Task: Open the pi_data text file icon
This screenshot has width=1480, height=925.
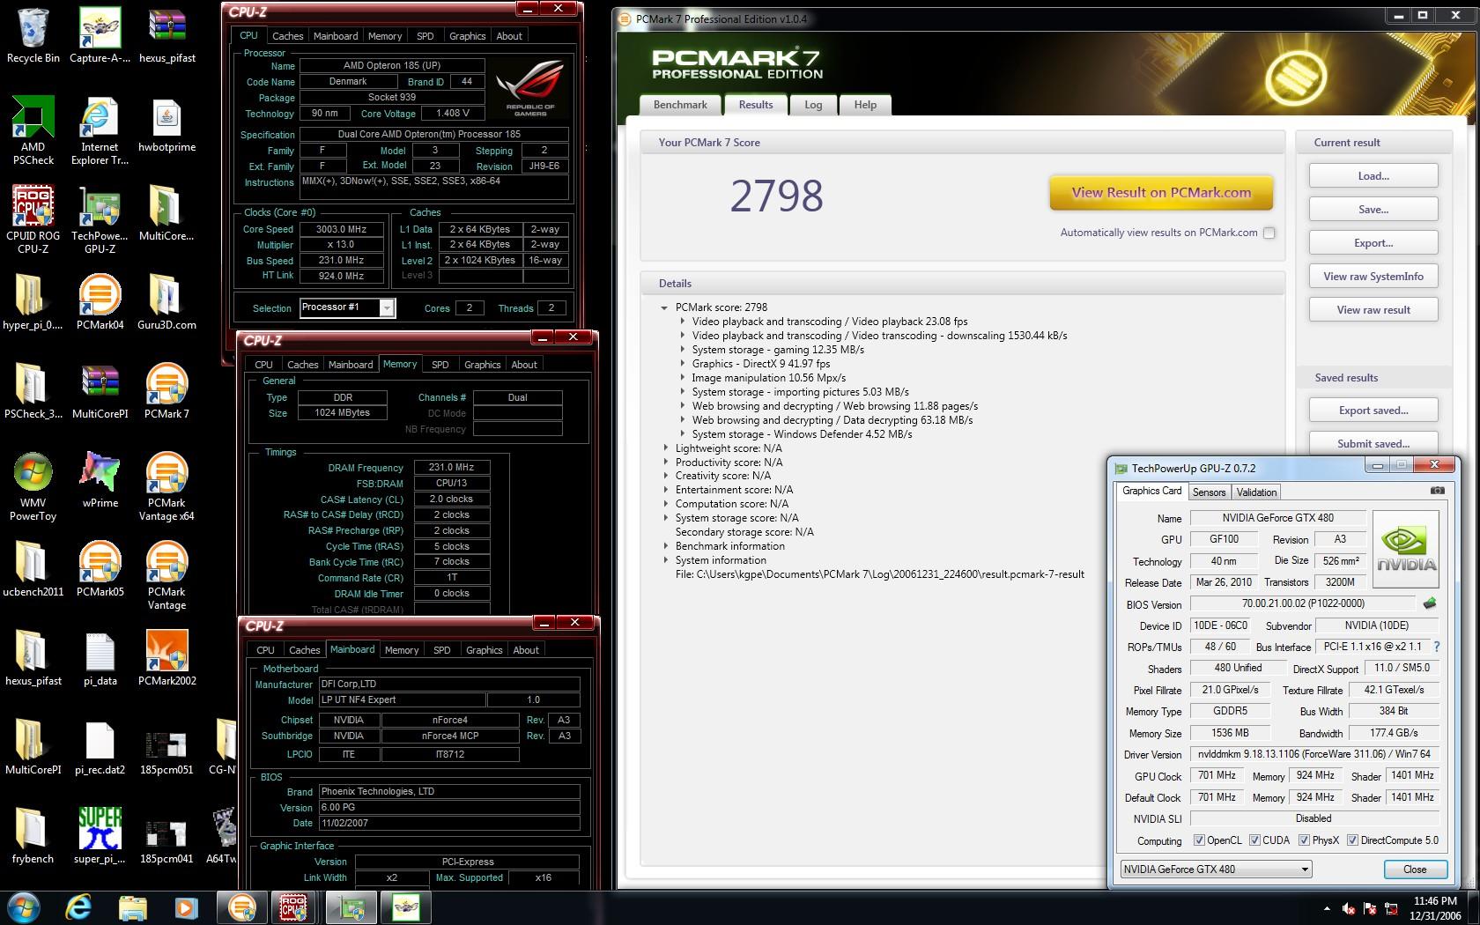Action: tap(100, 657)
